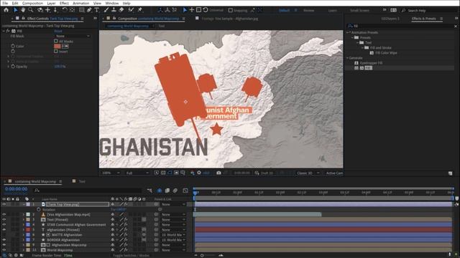Hide the Vox Afghanistan Map.mp4 layer
Viewport: 460px width, 258px height.
(4, 214)
